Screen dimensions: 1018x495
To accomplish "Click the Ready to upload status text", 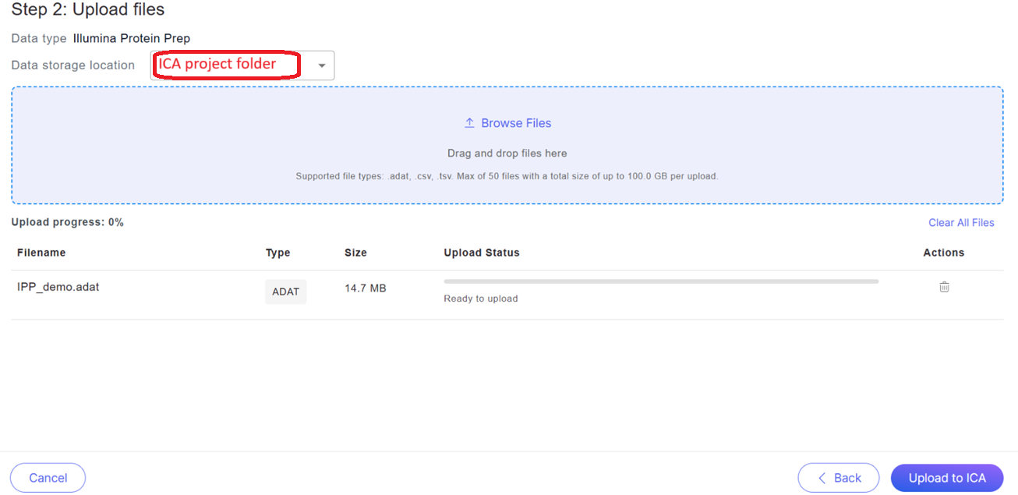I will pyautogui.click(x=480, y=299).
